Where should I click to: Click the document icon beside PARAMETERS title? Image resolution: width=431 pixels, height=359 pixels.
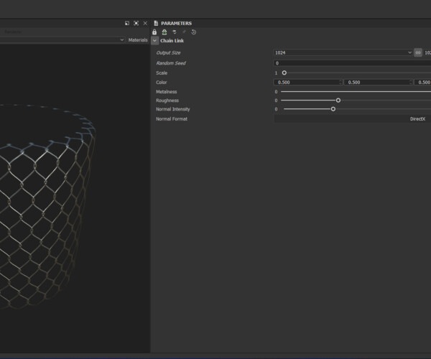tap(156, 24)
